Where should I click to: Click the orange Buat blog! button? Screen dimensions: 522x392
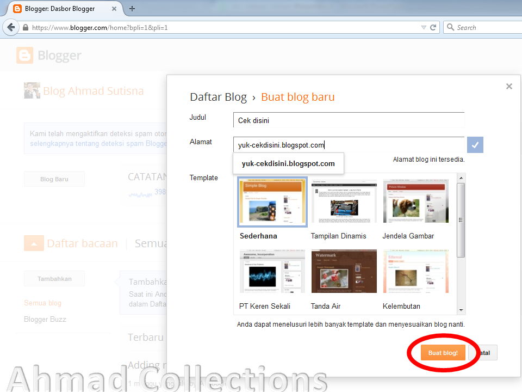click(x=443, y=353)
